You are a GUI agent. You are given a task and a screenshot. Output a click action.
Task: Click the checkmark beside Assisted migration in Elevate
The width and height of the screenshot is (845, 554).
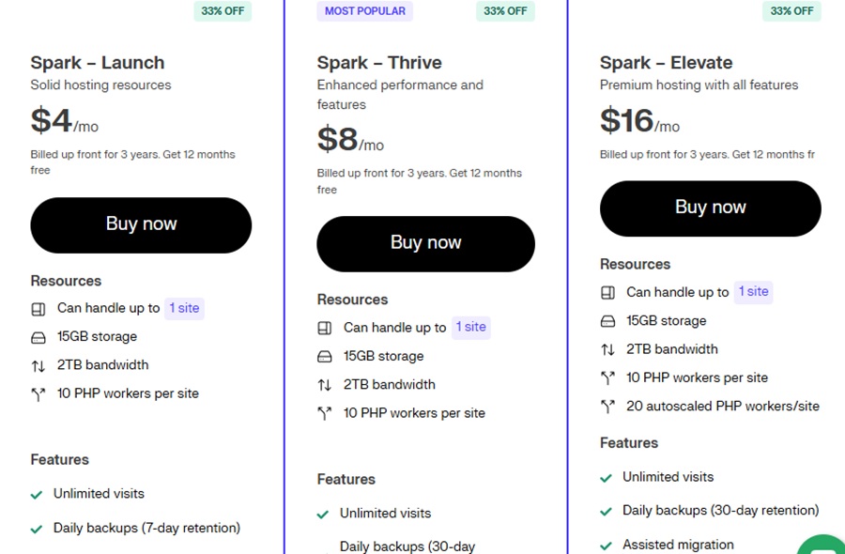(606, 544)
